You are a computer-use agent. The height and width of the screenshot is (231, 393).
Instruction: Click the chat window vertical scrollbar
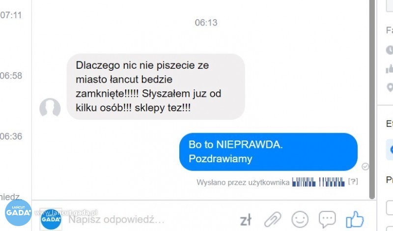click(372, 99)
